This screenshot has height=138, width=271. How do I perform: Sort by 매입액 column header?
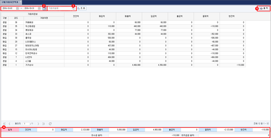click(103, 16)
